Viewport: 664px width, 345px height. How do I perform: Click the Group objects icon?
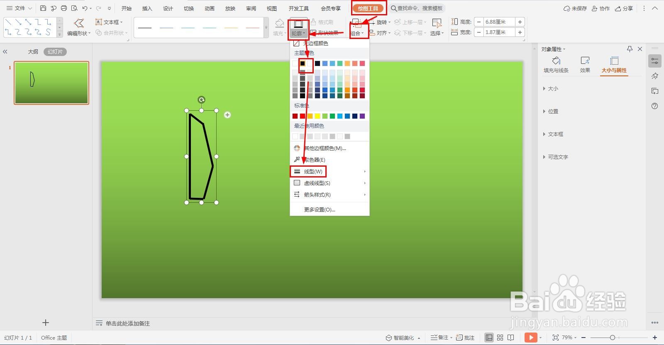point(356,23)
